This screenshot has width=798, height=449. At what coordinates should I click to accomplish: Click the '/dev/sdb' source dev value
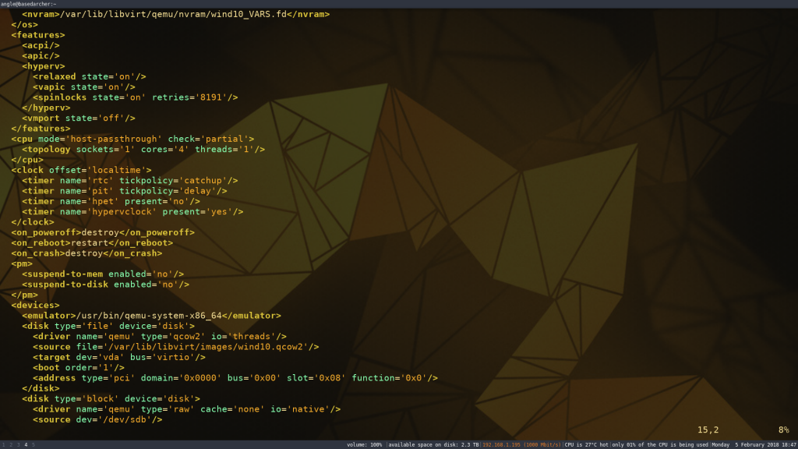(x=129, y=419)
